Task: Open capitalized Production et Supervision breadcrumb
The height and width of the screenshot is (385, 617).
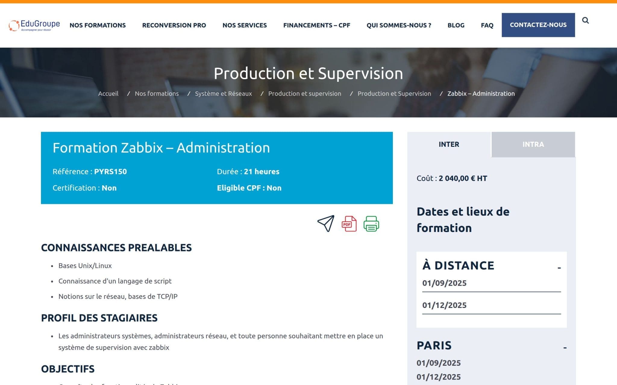Action: 394,94
